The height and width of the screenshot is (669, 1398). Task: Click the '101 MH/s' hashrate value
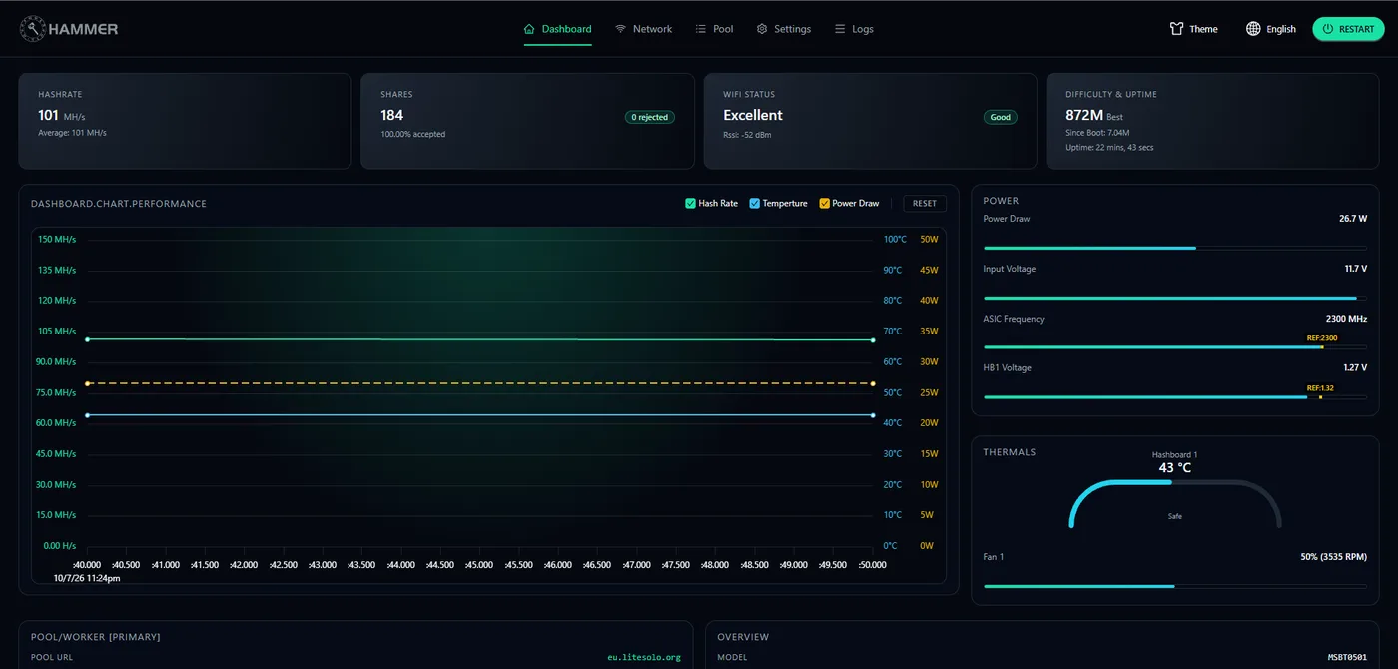tap(62, 116)
